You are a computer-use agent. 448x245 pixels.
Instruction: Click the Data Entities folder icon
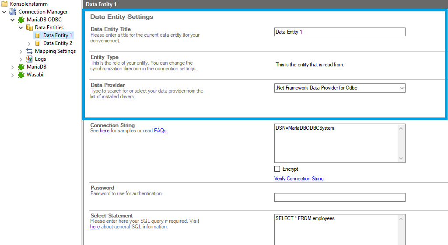pos(29,28)
